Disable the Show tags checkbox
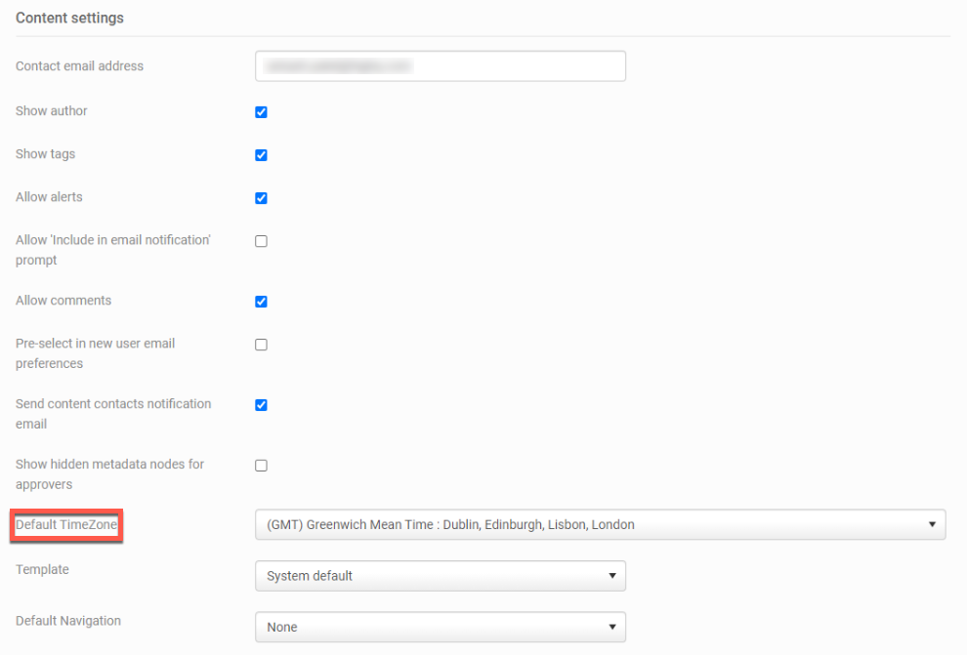This screenshot has width=967, height=655. point(261,155)
